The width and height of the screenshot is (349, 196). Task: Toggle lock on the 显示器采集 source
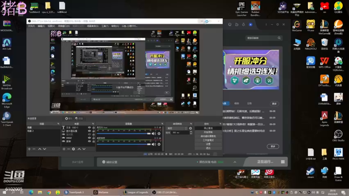click(93, 131)
